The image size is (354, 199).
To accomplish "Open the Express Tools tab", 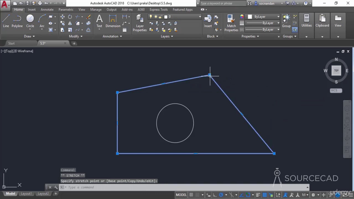I will pos(159,9).
